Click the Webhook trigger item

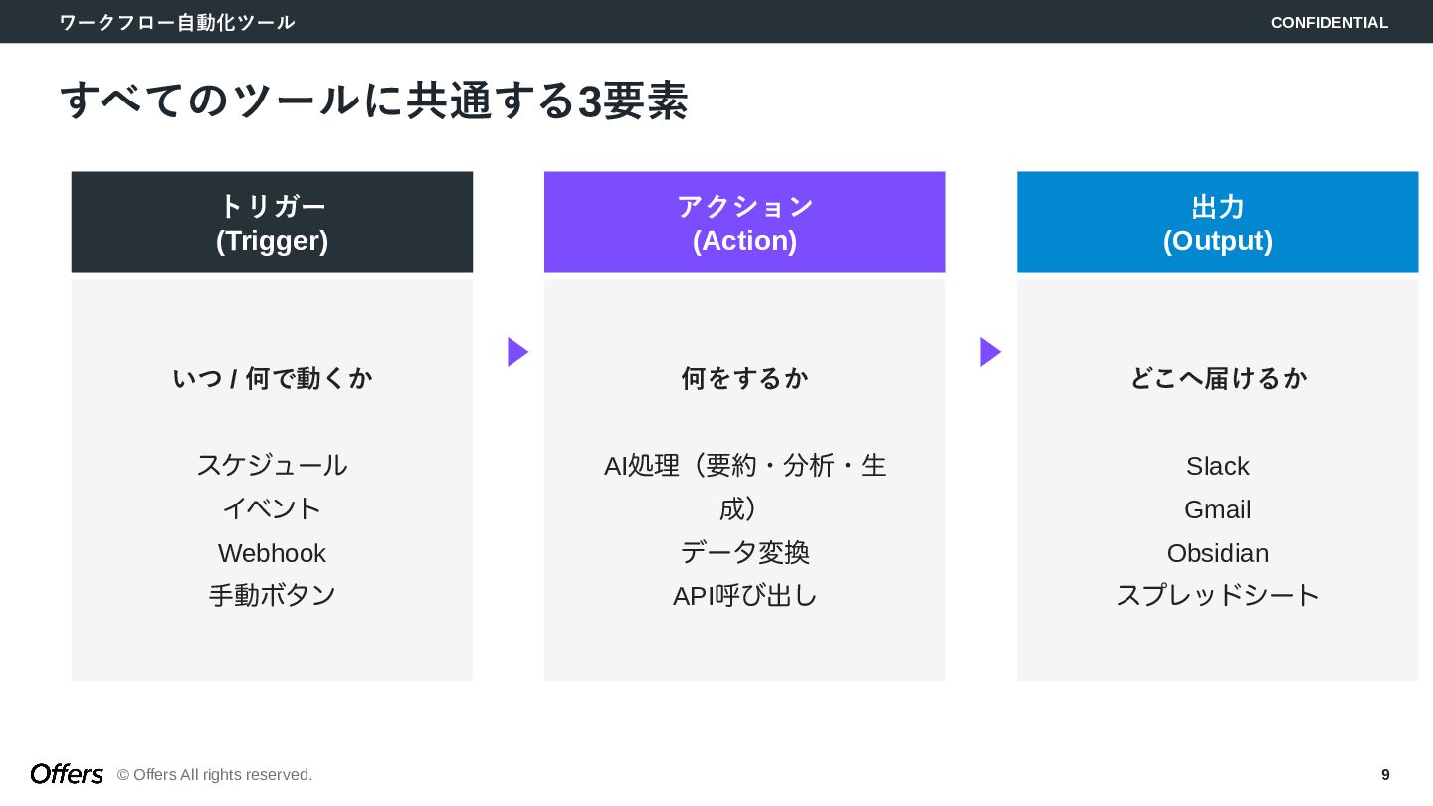[x=272, y=552]
